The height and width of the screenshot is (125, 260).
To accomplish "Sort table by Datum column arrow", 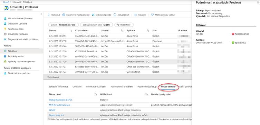I will pos(71,31).
